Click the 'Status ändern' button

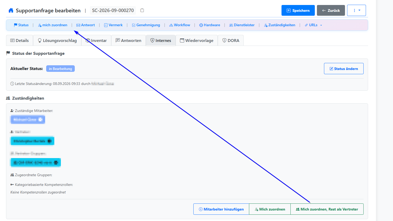coord(344,69)
